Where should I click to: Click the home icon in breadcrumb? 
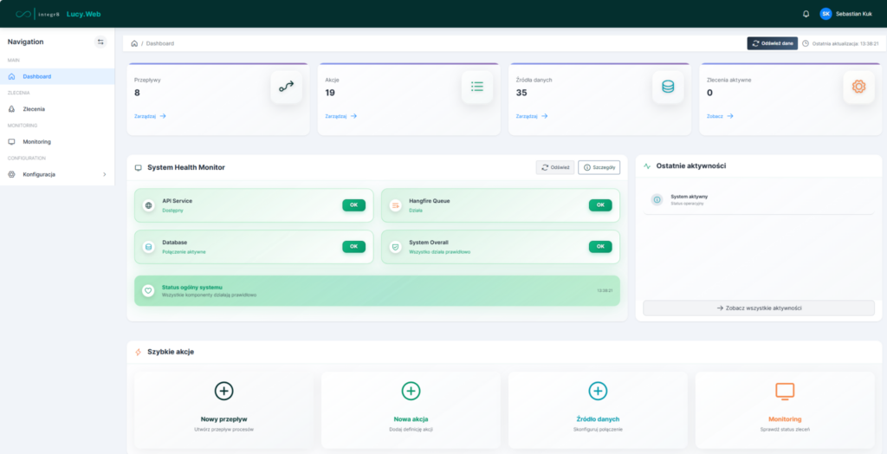(134, 43)
